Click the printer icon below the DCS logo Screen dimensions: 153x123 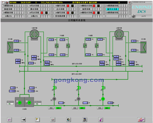(134, 16)
